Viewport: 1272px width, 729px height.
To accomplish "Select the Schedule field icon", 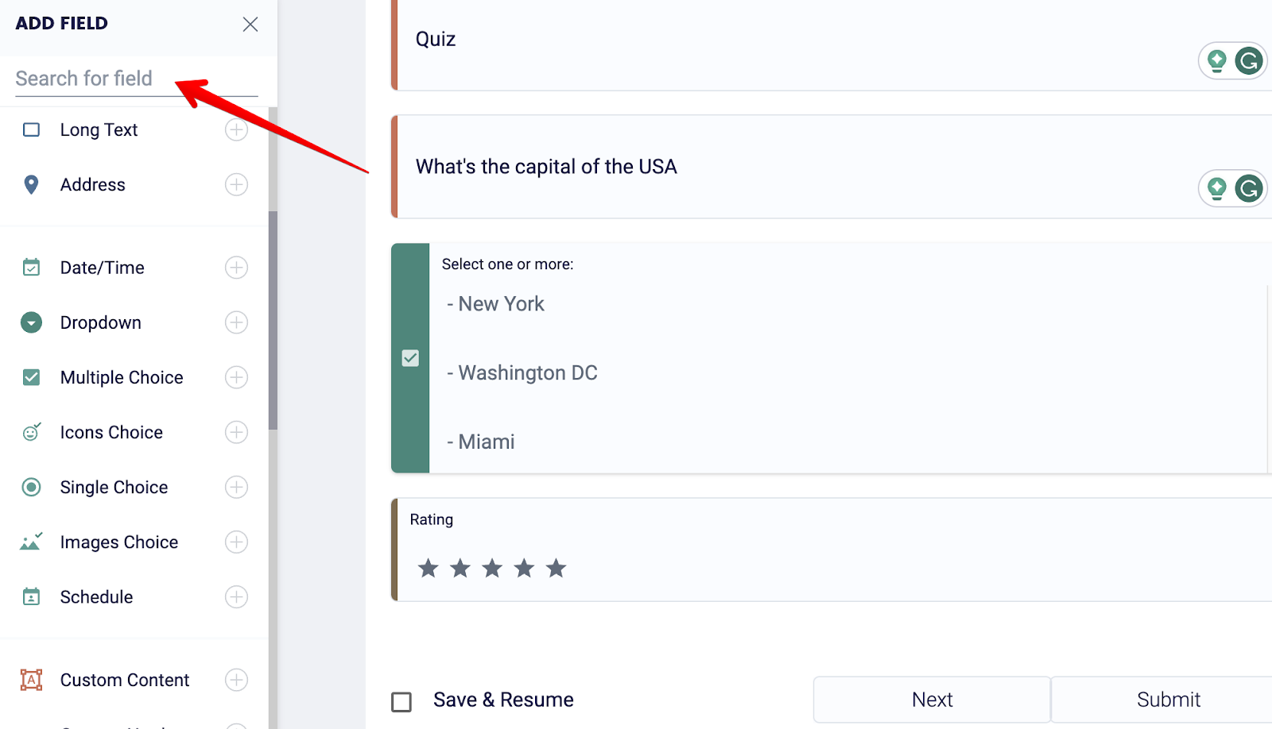I will pos(31,596).
